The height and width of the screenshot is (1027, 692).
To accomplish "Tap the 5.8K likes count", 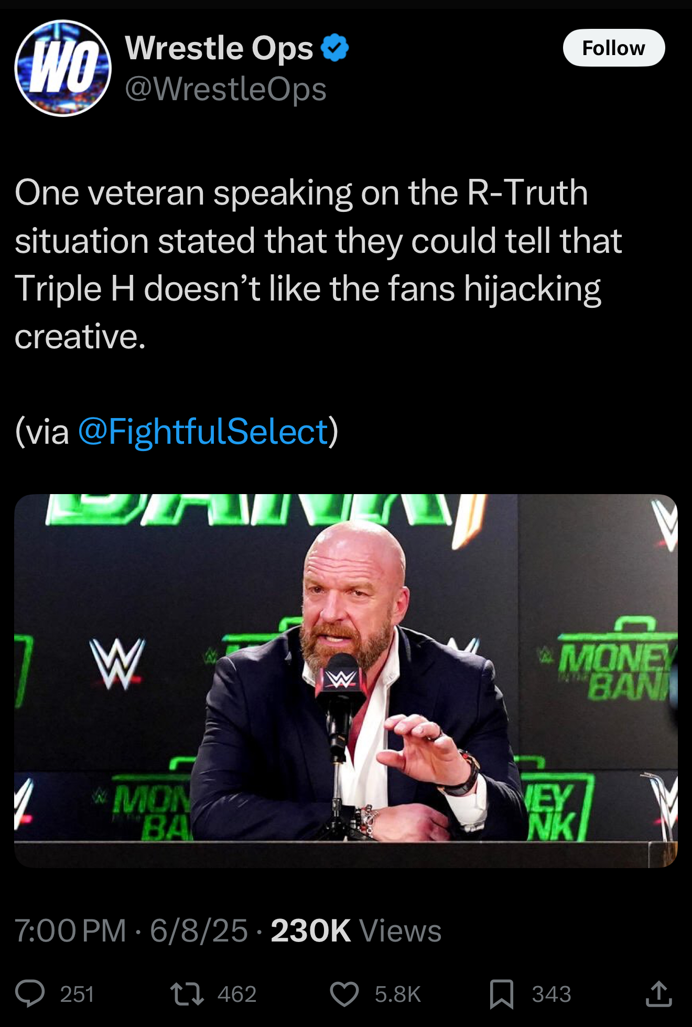I will (x=398, y=994).
